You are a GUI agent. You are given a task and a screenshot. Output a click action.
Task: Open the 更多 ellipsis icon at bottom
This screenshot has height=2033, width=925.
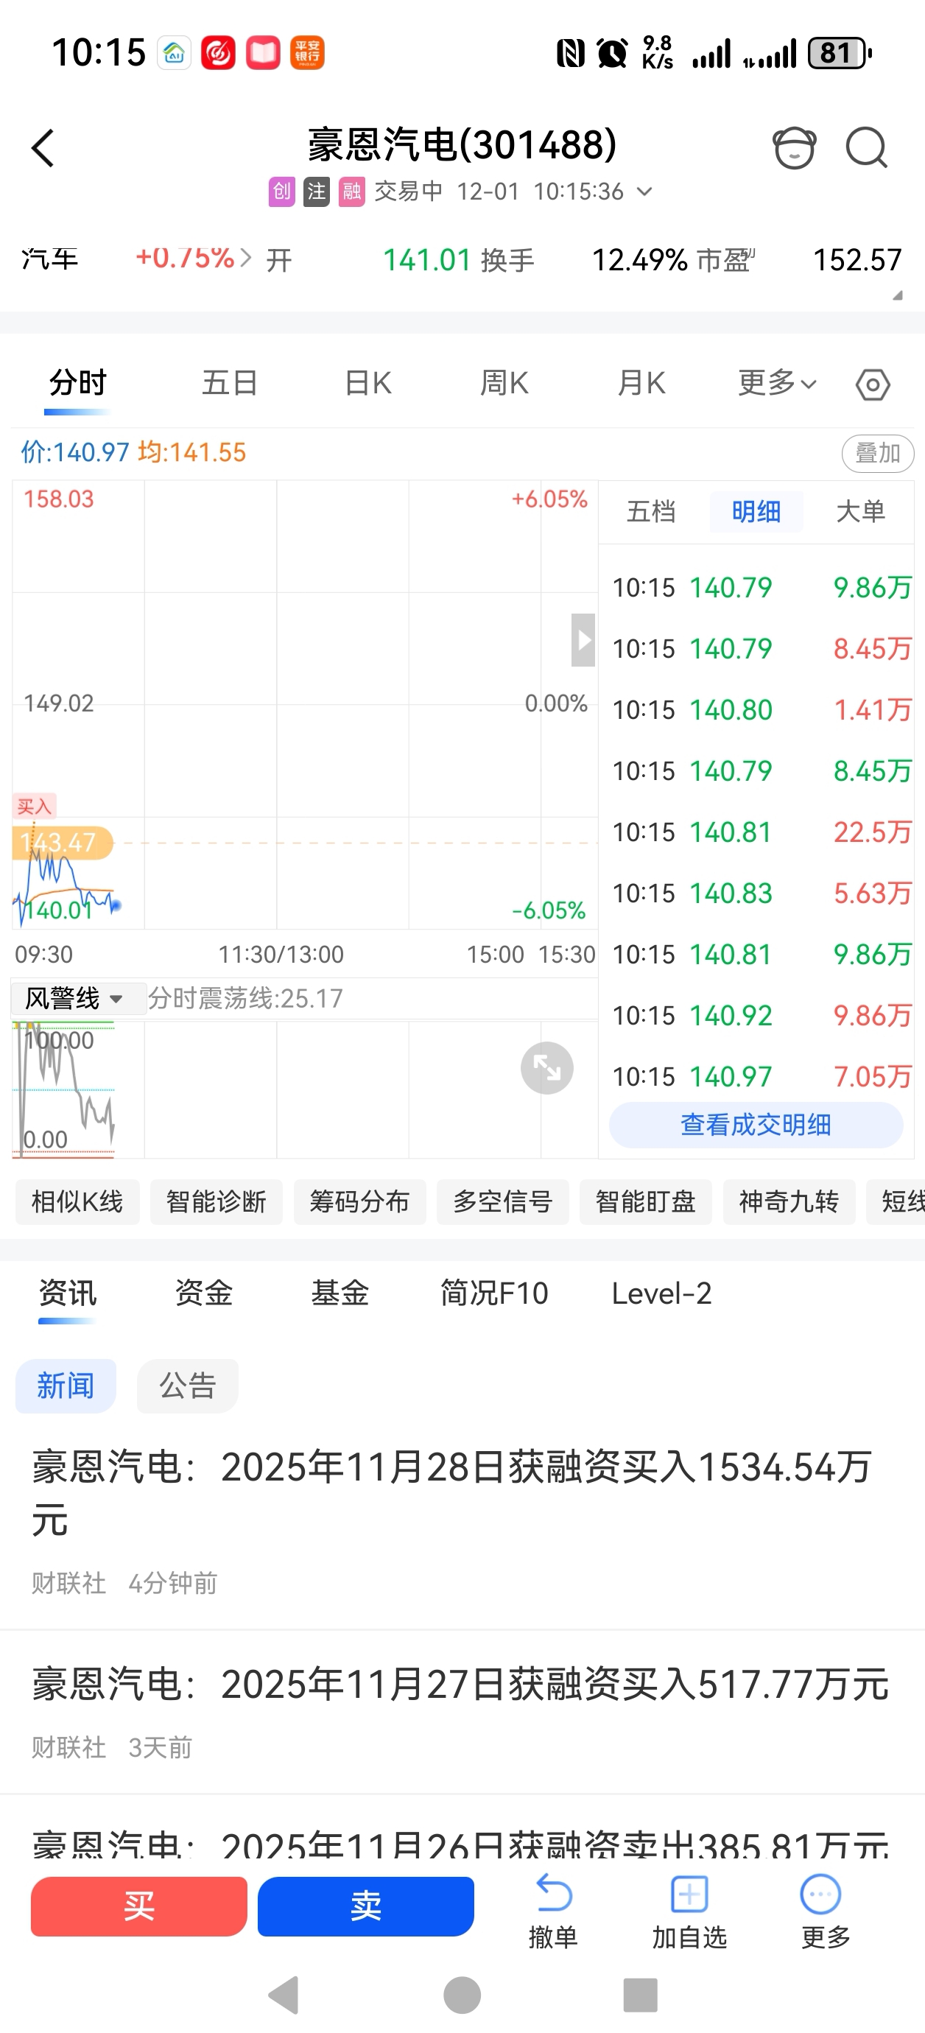[821, 1893]
